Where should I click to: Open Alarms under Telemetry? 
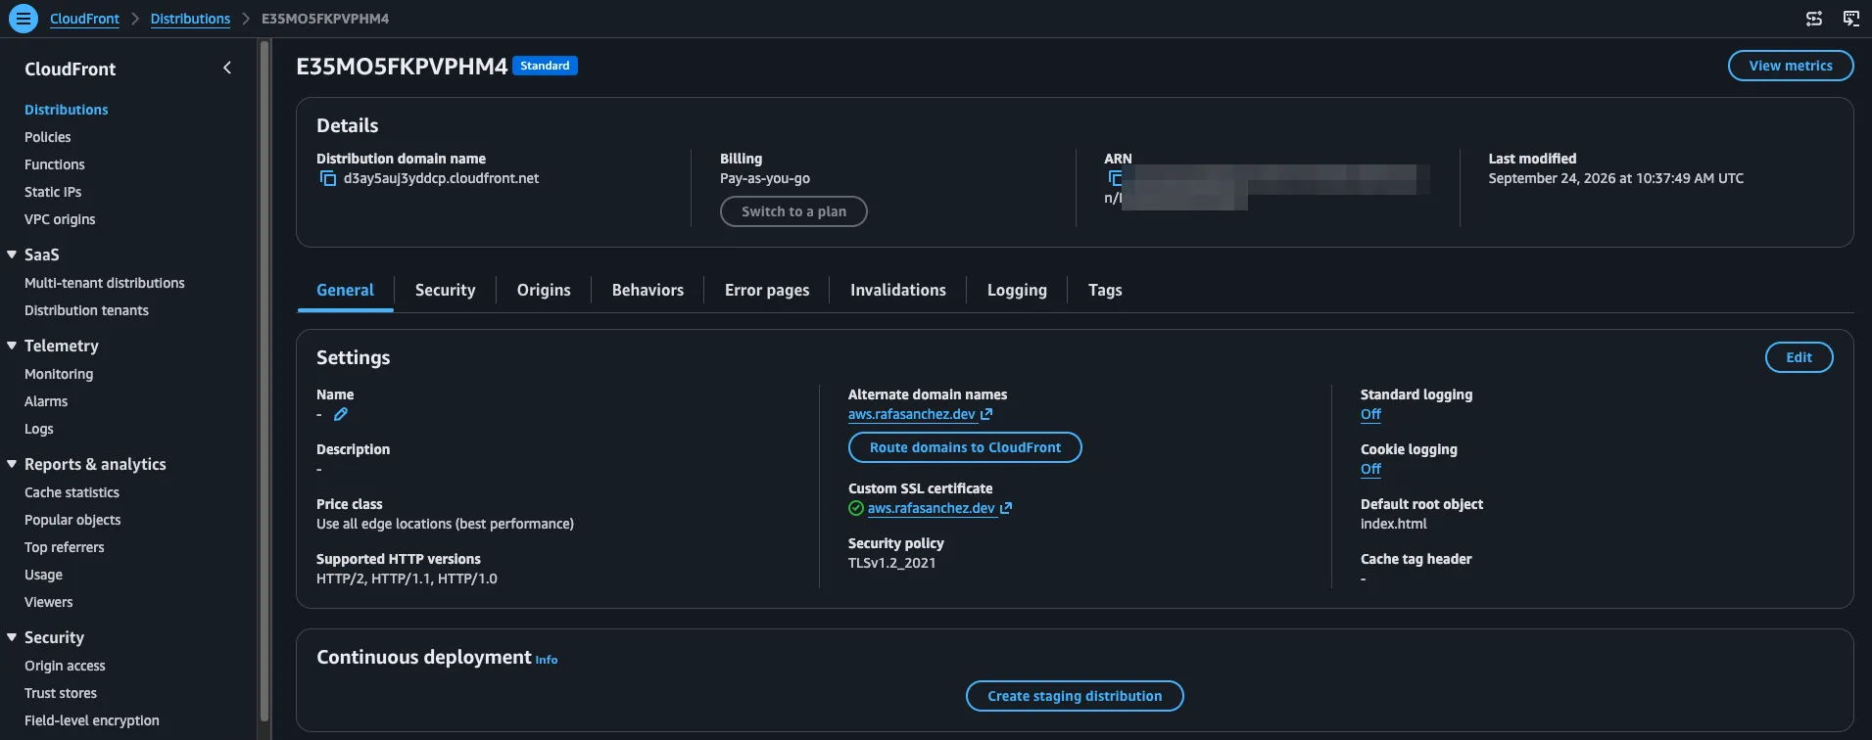pyautogui.click(x=46, y=401)
